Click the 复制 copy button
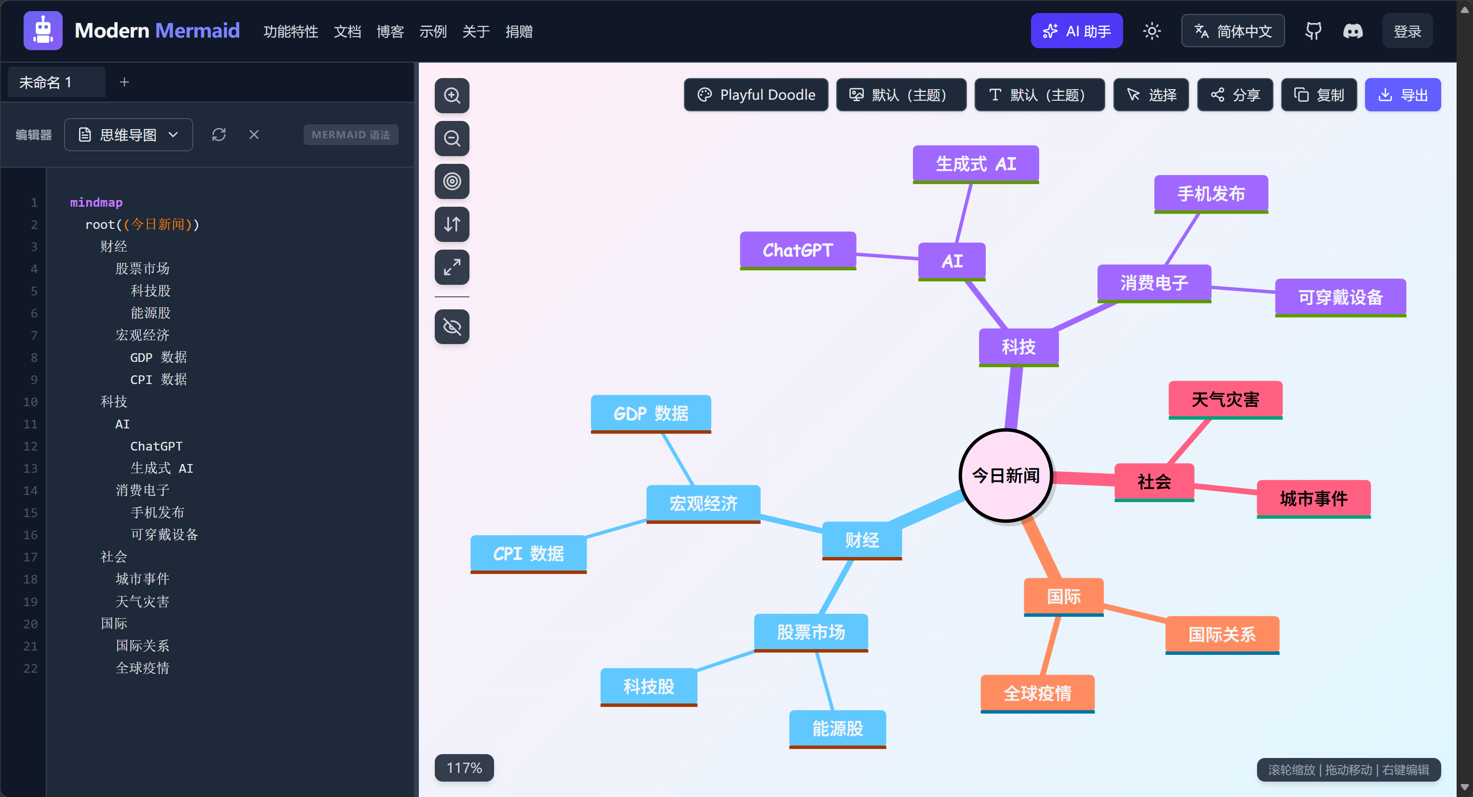The width and height of the screenshot is (1473, 797). point(1319,95)
